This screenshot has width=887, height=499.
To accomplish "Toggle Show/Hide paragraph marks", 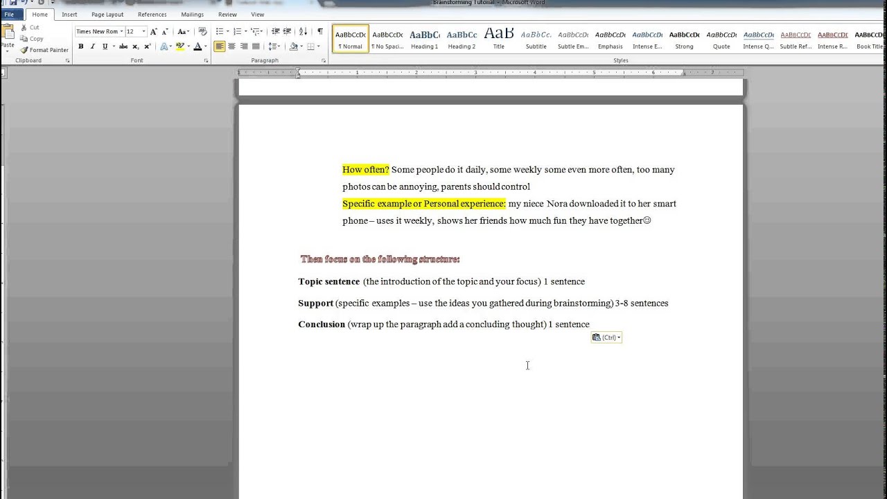I will point(319,32).
